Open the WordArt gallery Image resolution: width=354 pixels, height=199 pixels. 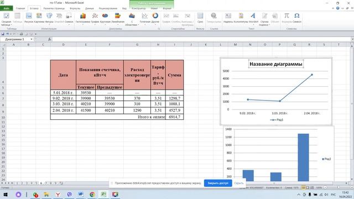click(x=253, y=18)
